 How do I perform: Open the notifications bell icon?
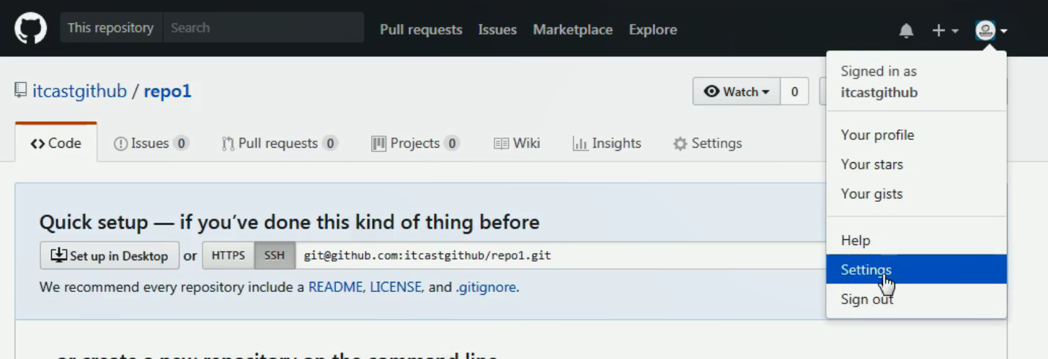tap(906, 30)
